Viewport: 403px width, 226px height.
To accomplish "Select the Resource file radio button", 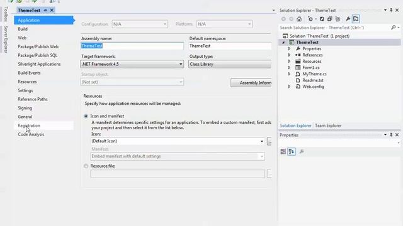I will (86, 166).
